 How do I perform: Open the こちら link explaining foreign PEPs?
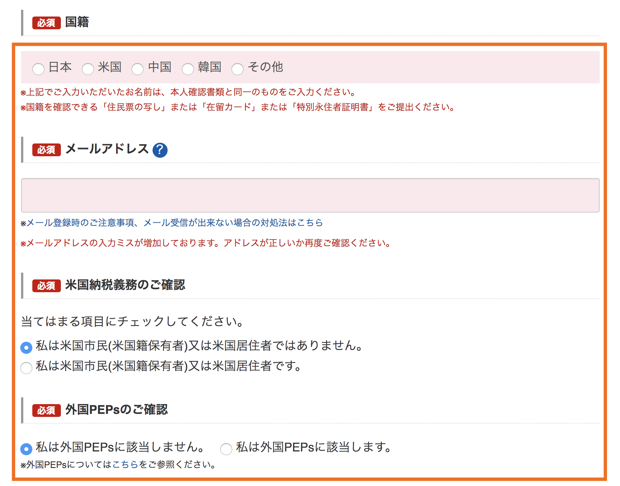(125, 464)
